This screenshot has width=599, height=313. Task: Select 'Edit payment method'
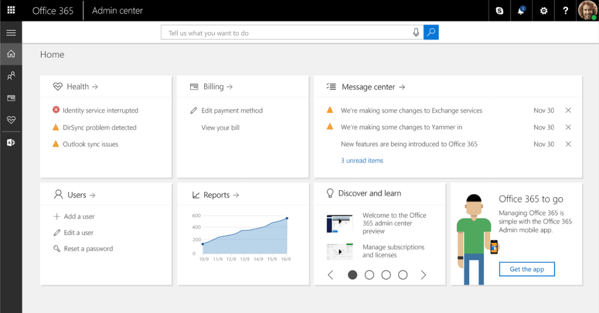point(232,110)
